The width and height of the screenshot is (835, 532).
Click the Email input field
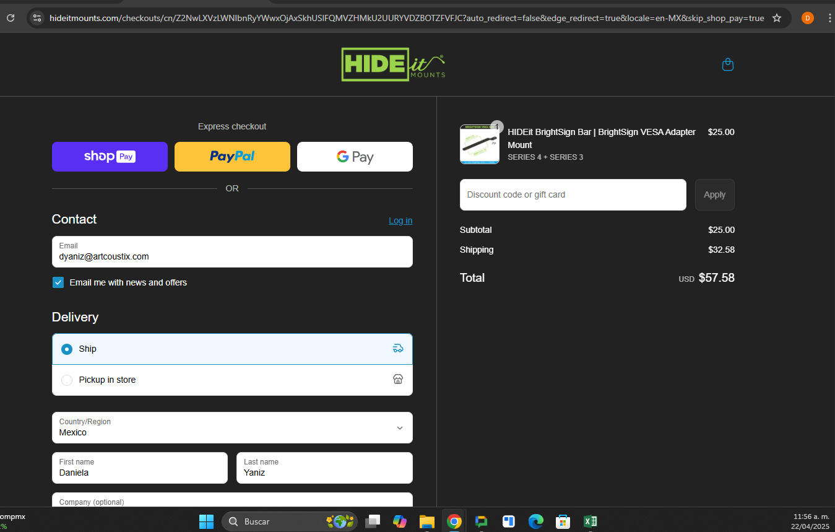(x=232, y=251)
